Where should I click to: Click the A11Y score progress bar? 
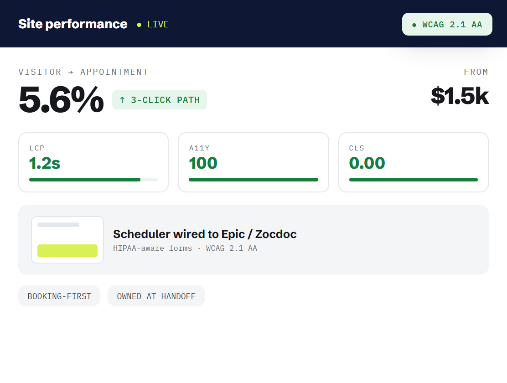pyautogui.click(x=253, y=180)
